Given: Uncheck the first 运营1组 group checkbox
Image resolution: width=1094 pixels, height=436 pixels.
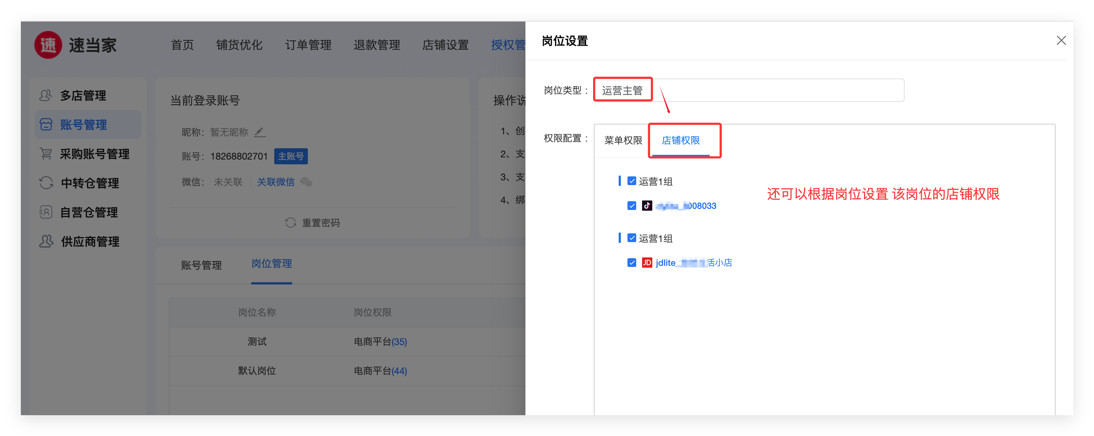Looking at the screenshot, I should 631,181.
